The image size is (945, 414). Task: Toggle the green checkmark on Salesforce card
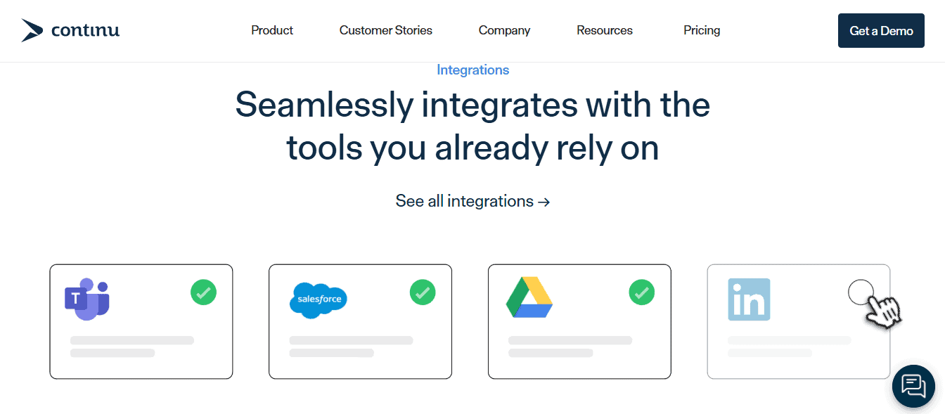coord(423,292)
